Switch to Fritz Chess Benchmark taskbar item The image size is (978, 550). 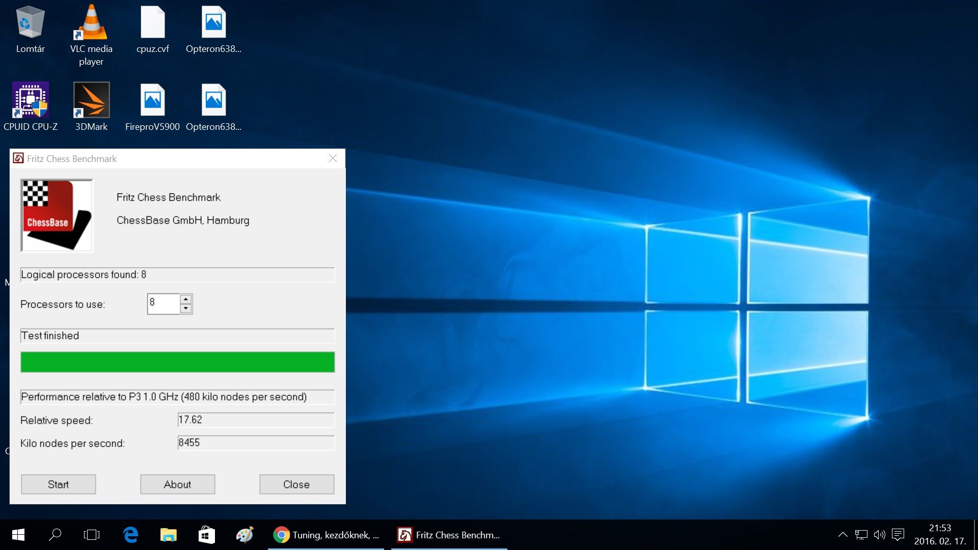(x=449, y=535)
